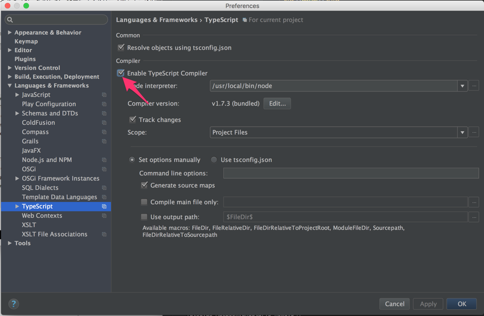This screenshot has height=316, width=484.
Task: Select Node.js and NPM settings page
Action: pyautogui.click(x=47, y=160)
